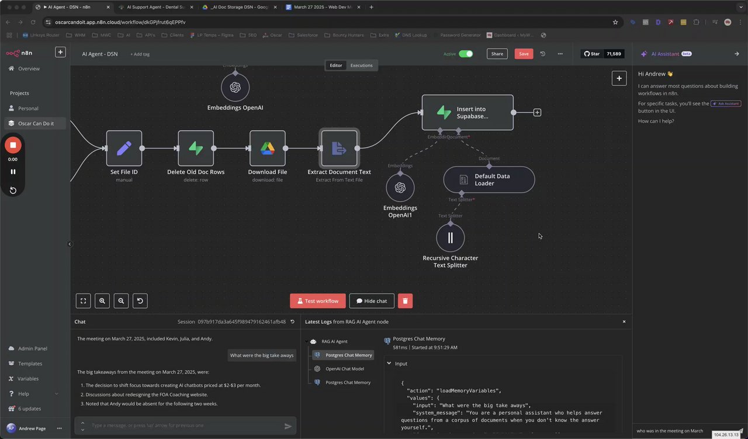Open the Default Data Loader node
Screen dimensions: 748x439
pos(489,179)
